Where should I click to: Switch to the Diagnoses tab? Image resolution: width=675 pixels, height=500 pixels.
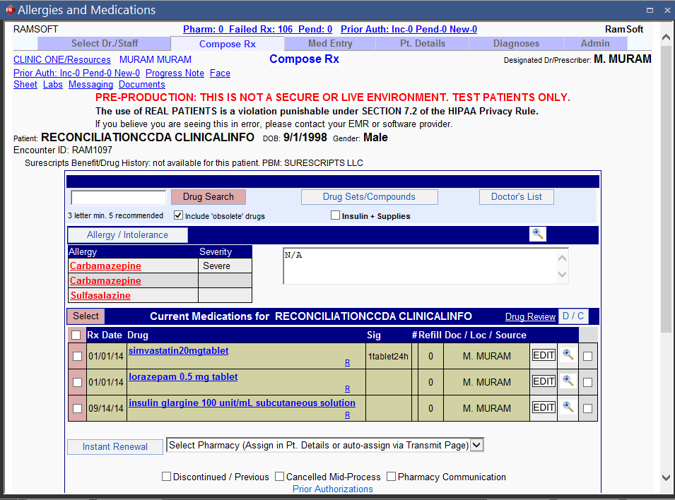[516, 43]
